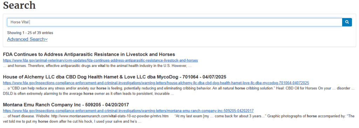Screen dimensions: 359x128
Task: Open 'FDA Continues to Address Antiparasitic Resistance' title
Action: tap(89, 54)
